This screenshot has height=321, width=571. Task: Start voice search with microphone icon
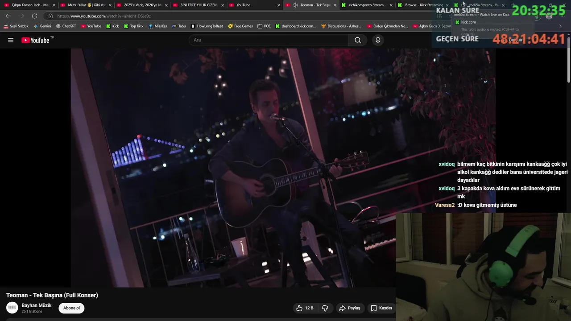click(x=378, y=40)
